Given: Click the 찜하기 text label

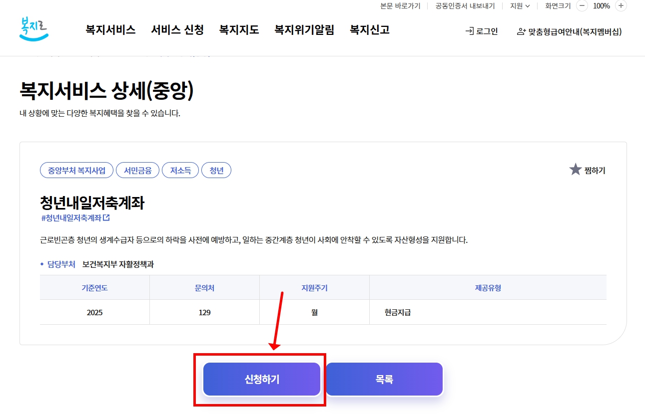Looking at the screenshot, I should pyautogui.click(x=595, y=171).
